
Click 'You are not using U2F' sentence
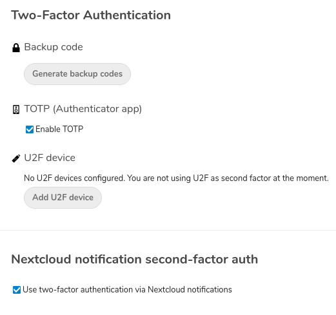click(228, 178)
